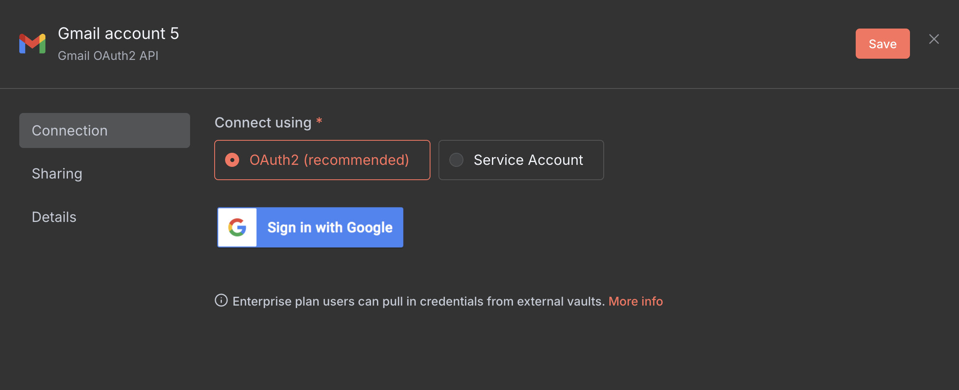Click the Gmail envelope logo
959x390 pixels.
point(32,43)
